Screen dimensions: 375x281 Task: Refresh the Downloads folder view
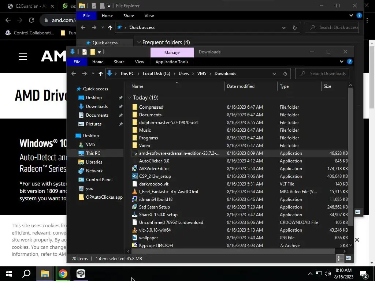coord(285,74)
